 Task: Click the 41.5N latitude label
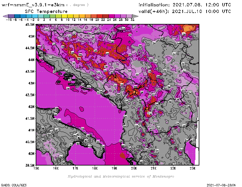[x=30, y=118]
